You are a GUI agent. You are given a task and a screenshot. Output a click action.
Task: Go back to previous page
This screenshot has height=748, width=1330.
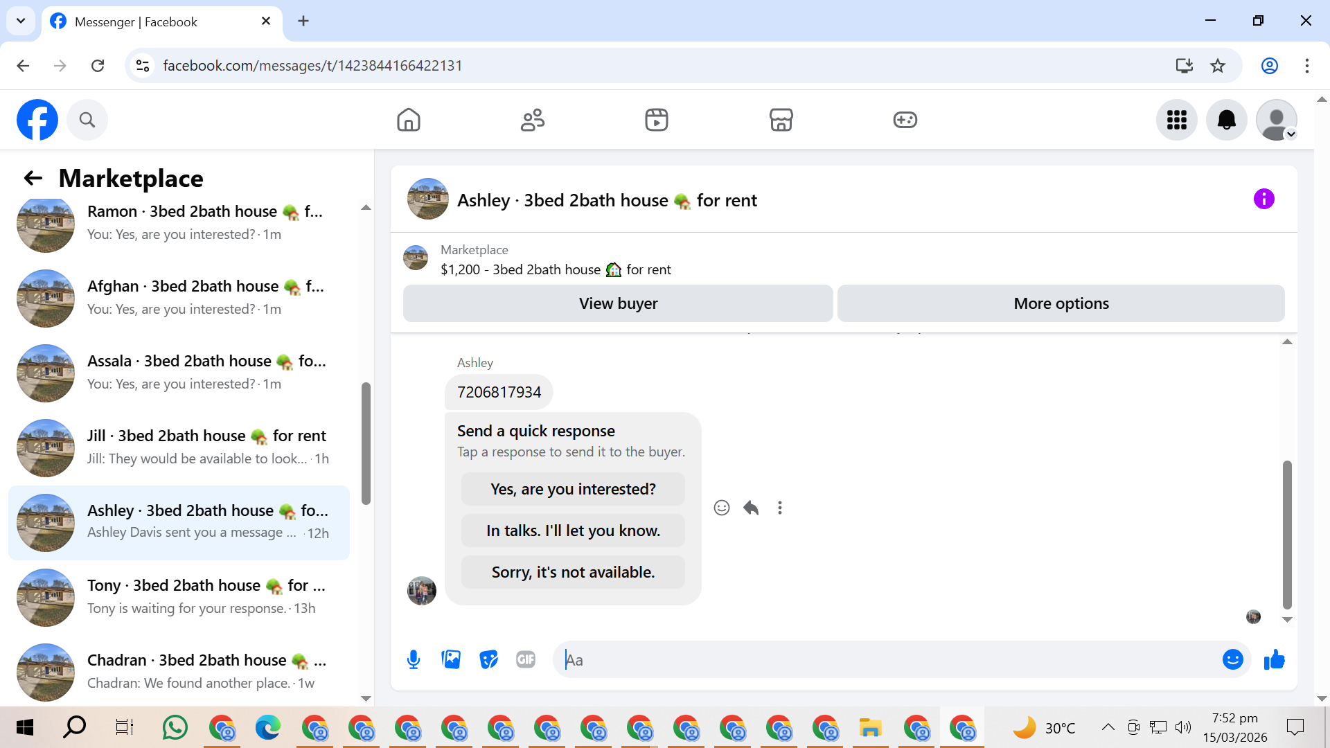click(23, 66)
